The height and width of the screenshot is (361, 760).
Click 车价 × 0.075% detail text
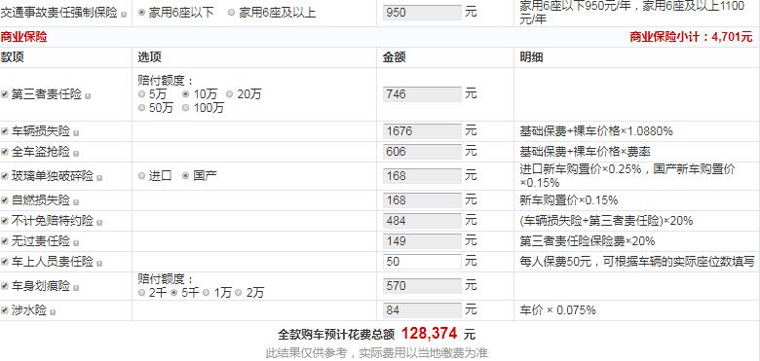pos(558,310)
